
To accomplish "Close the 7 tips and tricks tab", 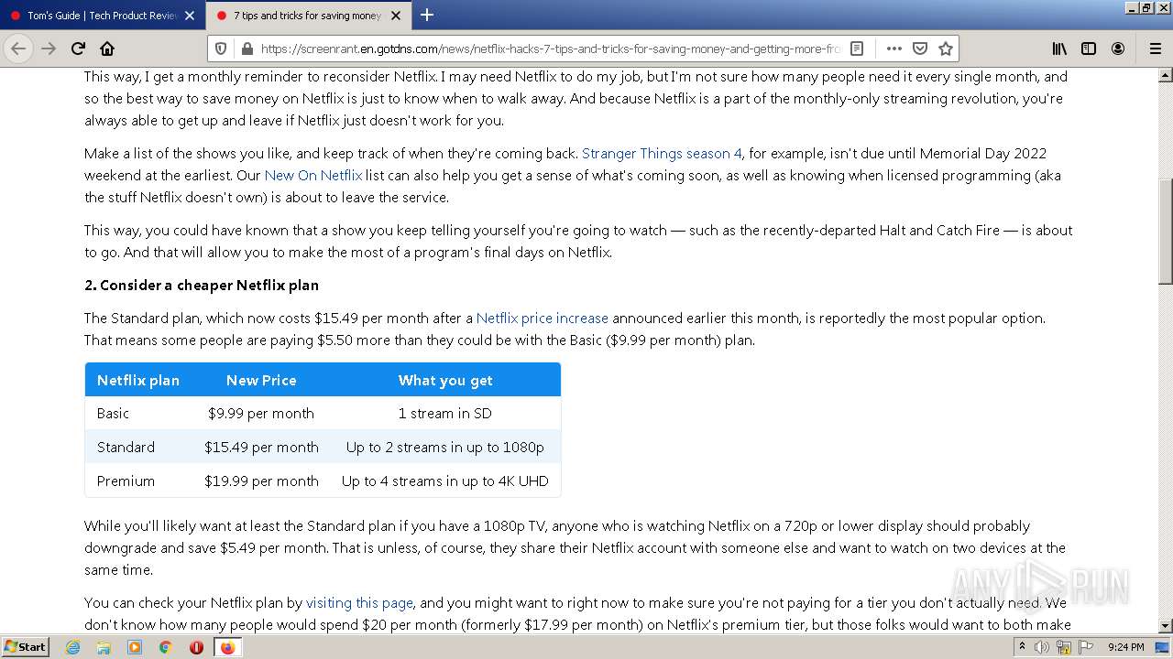I will tap(396, 16).
